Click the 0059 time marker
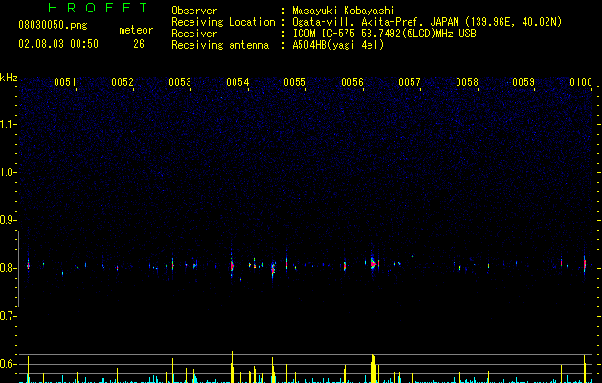The width and height of the screenshot is (602, 383). pos(524,82)
